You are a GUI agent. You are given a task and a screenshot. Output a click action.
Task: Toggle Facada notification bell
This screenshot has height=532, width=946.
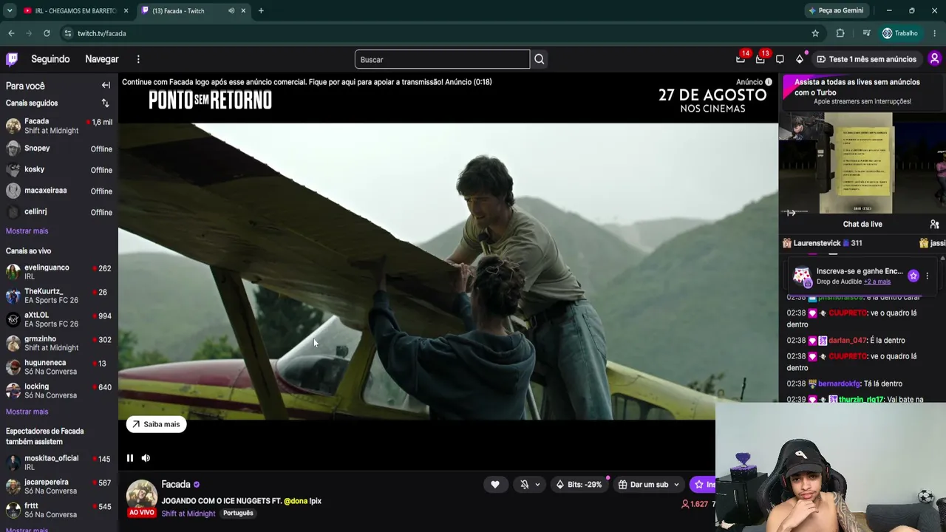(x=525, y=485)
